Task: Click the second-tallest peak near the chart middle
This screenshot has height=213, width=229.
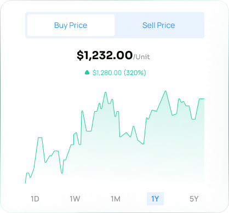Action: [x=105, y=93]
